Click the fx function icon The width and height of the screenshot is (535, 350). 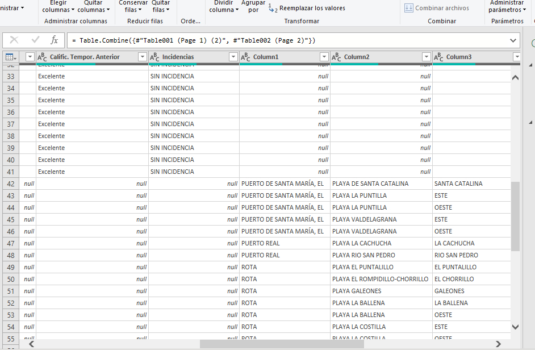click(x=54, y=40)
